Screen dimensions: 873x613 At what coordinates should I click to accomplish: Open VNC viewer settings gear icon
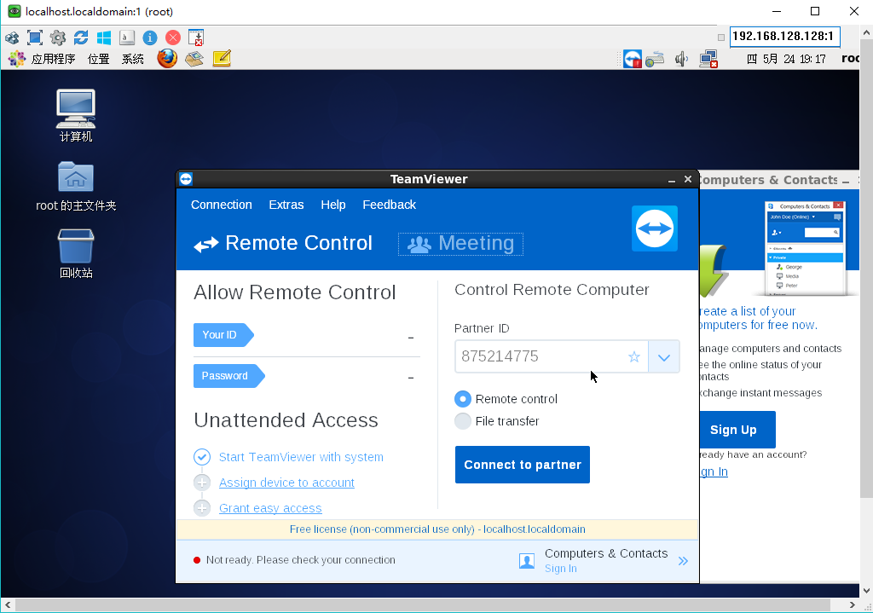[58, 38]
